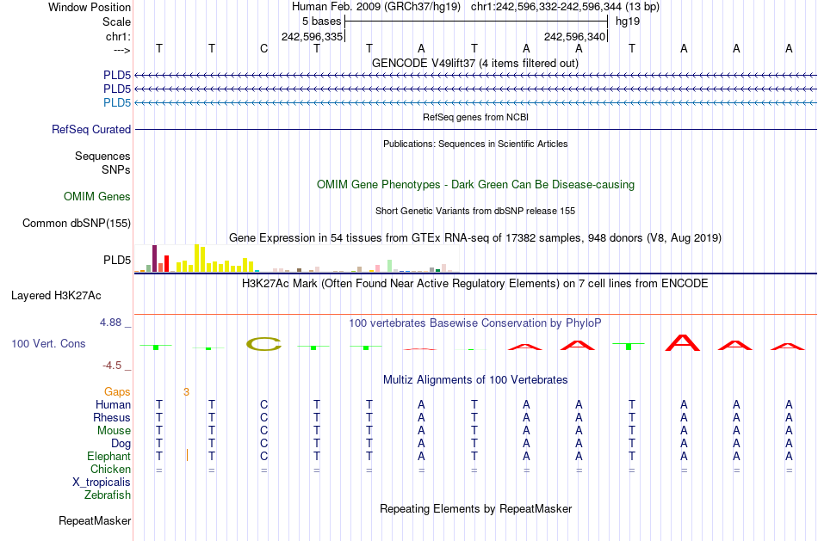The image size is (818, 541).
Task: Open the GTEx Gene Expression in 54 tissues title
Action: click(x=475, y=237)
